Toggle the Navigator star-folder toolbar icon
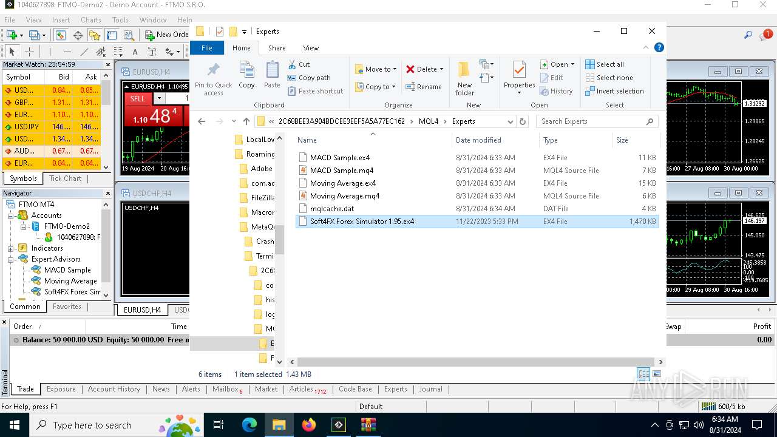Screen dimensions: 777x437 coord(95,35)
